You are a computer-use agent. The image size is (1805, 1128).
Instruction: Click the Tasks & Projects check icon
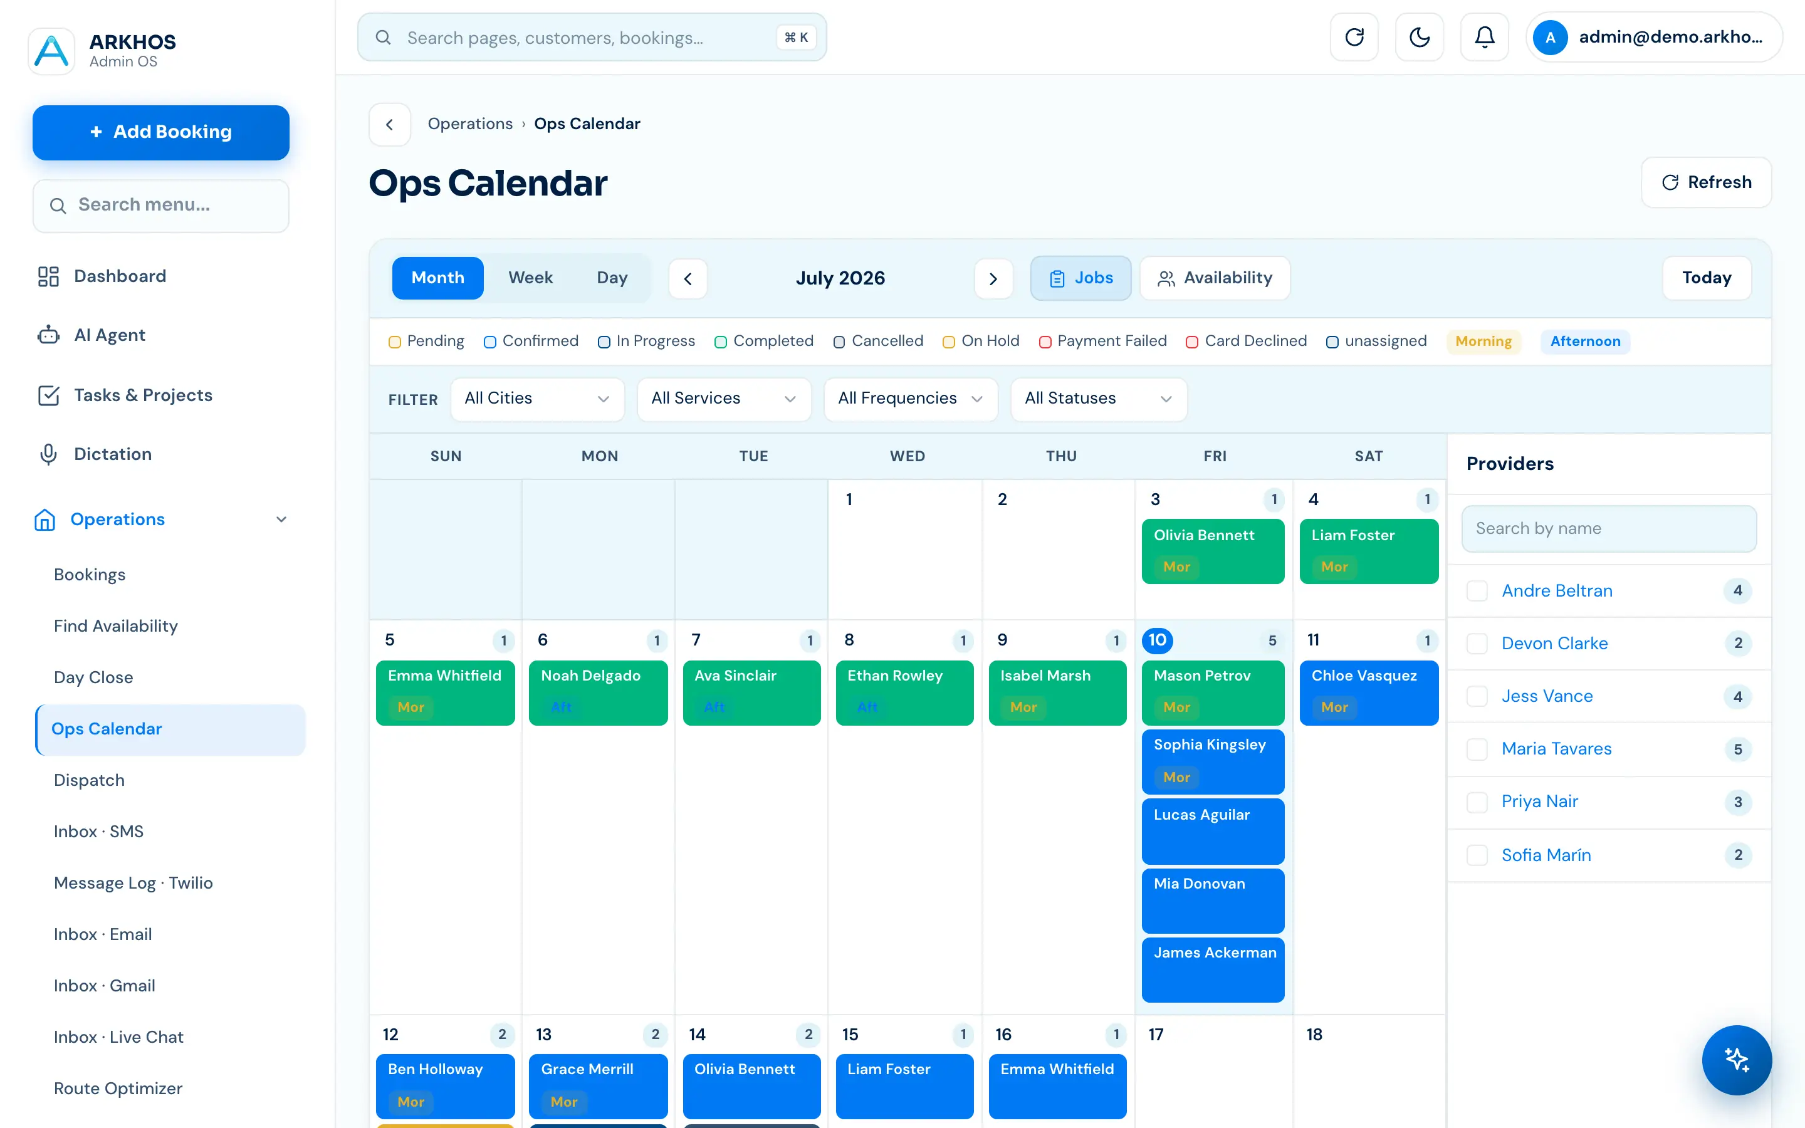48,395
